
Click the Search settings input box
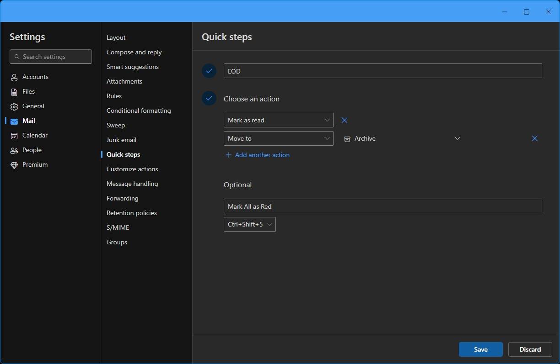point(51,57)
